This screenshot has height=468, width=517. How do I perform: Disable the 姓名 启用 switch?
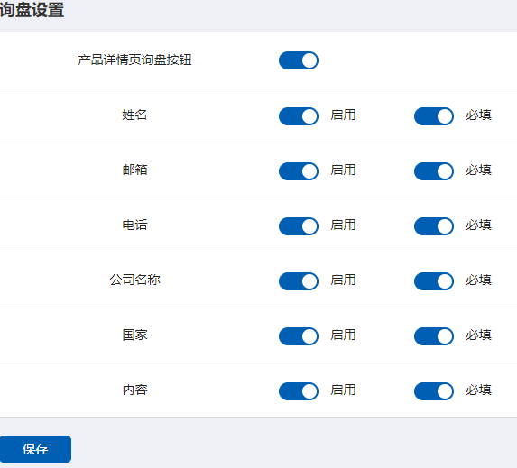299,116
